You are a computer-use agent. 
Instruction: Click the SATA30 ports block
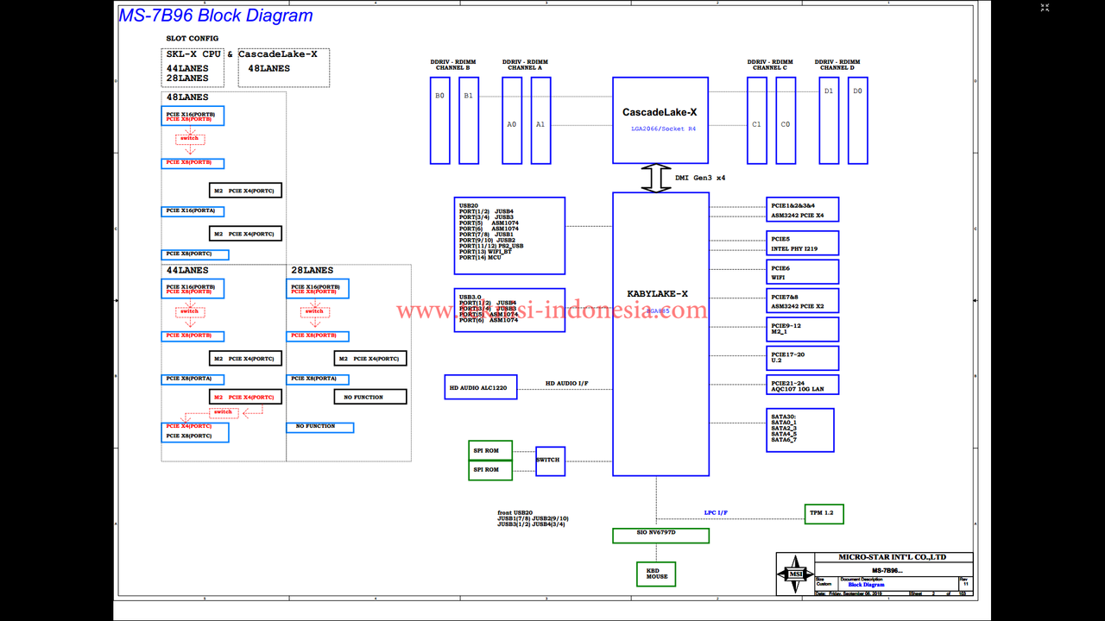pos(800,430)
